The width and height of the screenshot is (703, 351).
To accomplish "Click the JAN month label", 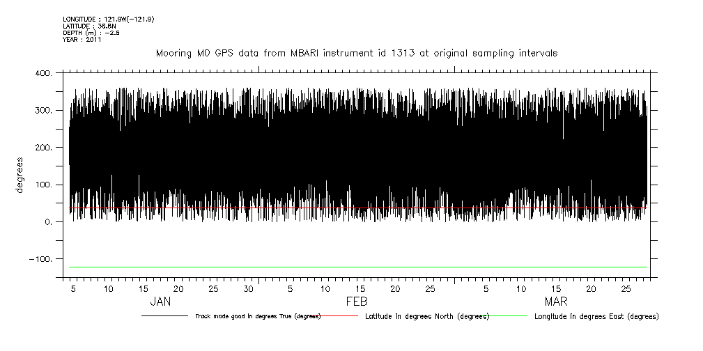I will click(x=161, y=302).
